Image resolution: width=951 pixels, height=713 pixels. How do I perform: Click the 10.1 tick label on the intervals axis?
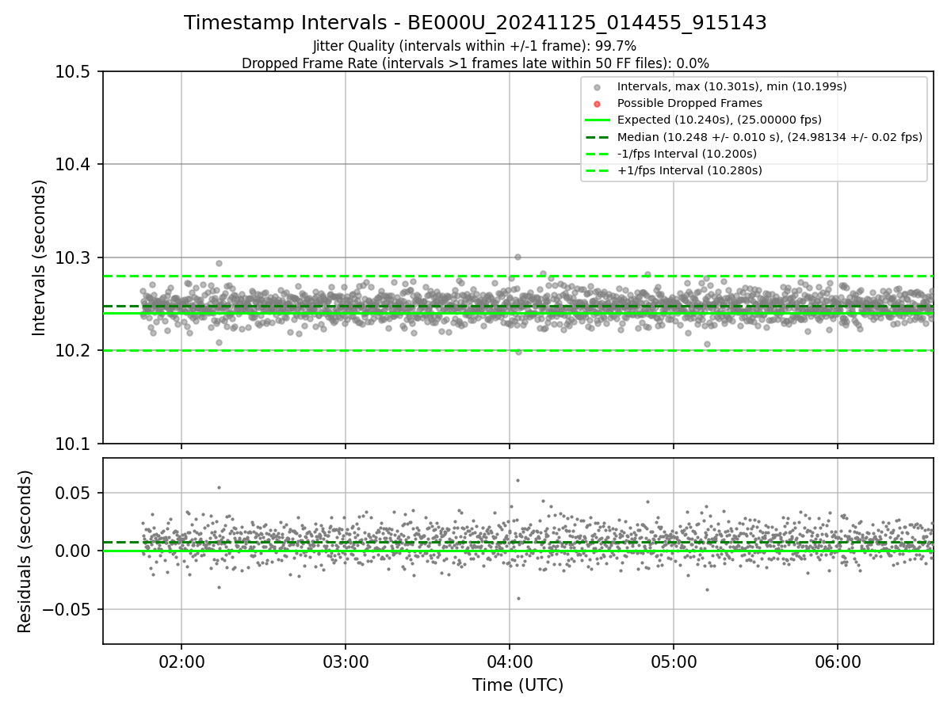pos(74,444)
